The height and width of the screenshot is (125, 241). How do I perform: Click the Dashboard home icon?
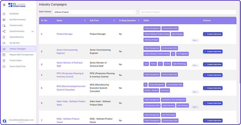(x=4, y=14)
